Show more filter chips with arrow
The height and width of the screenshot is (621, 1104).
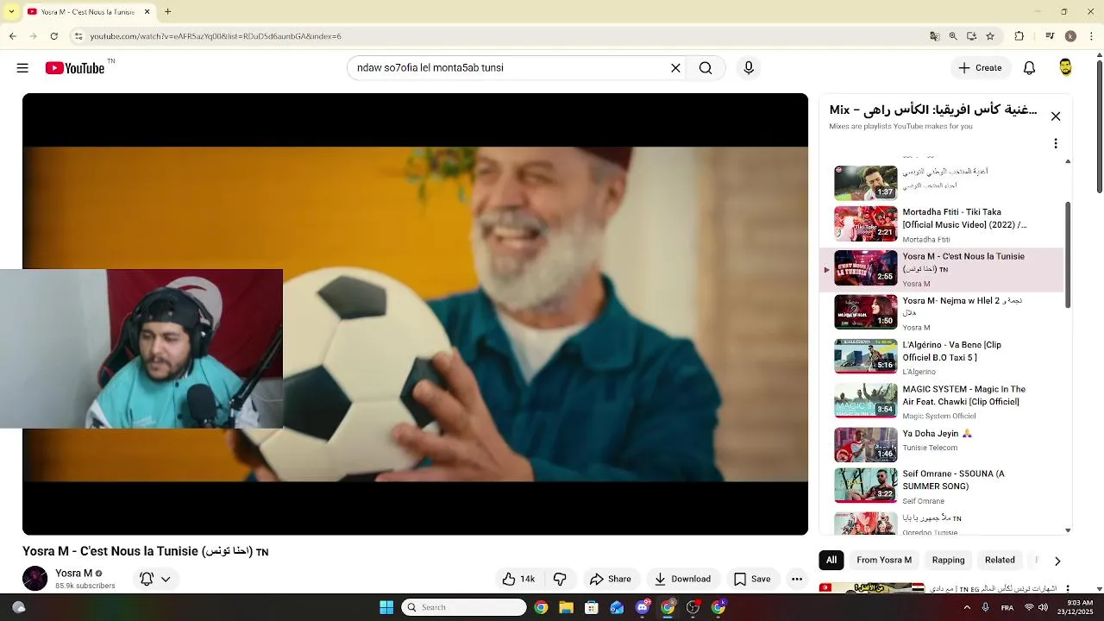[x=1057, y=561]
